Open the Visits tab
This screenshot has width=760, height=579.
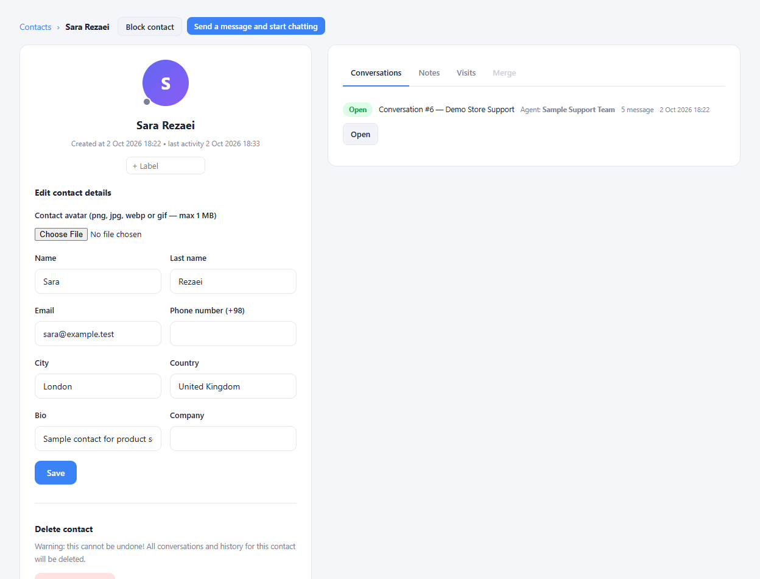466,73
